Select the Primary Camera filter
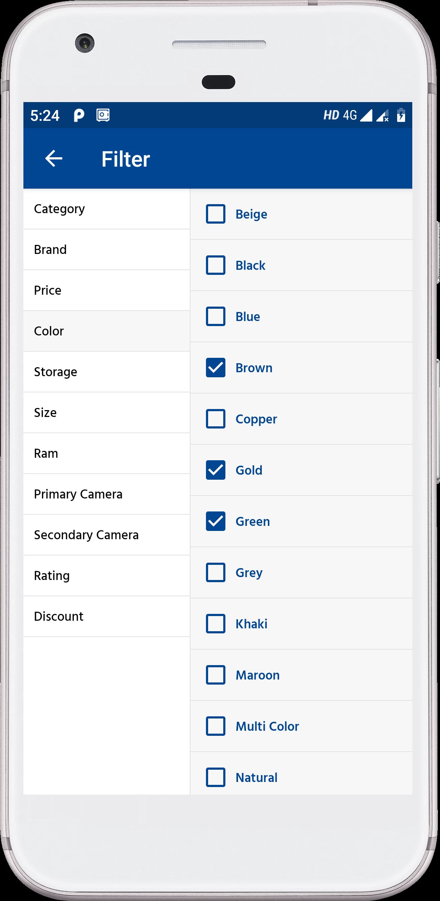 pos(78,494)
